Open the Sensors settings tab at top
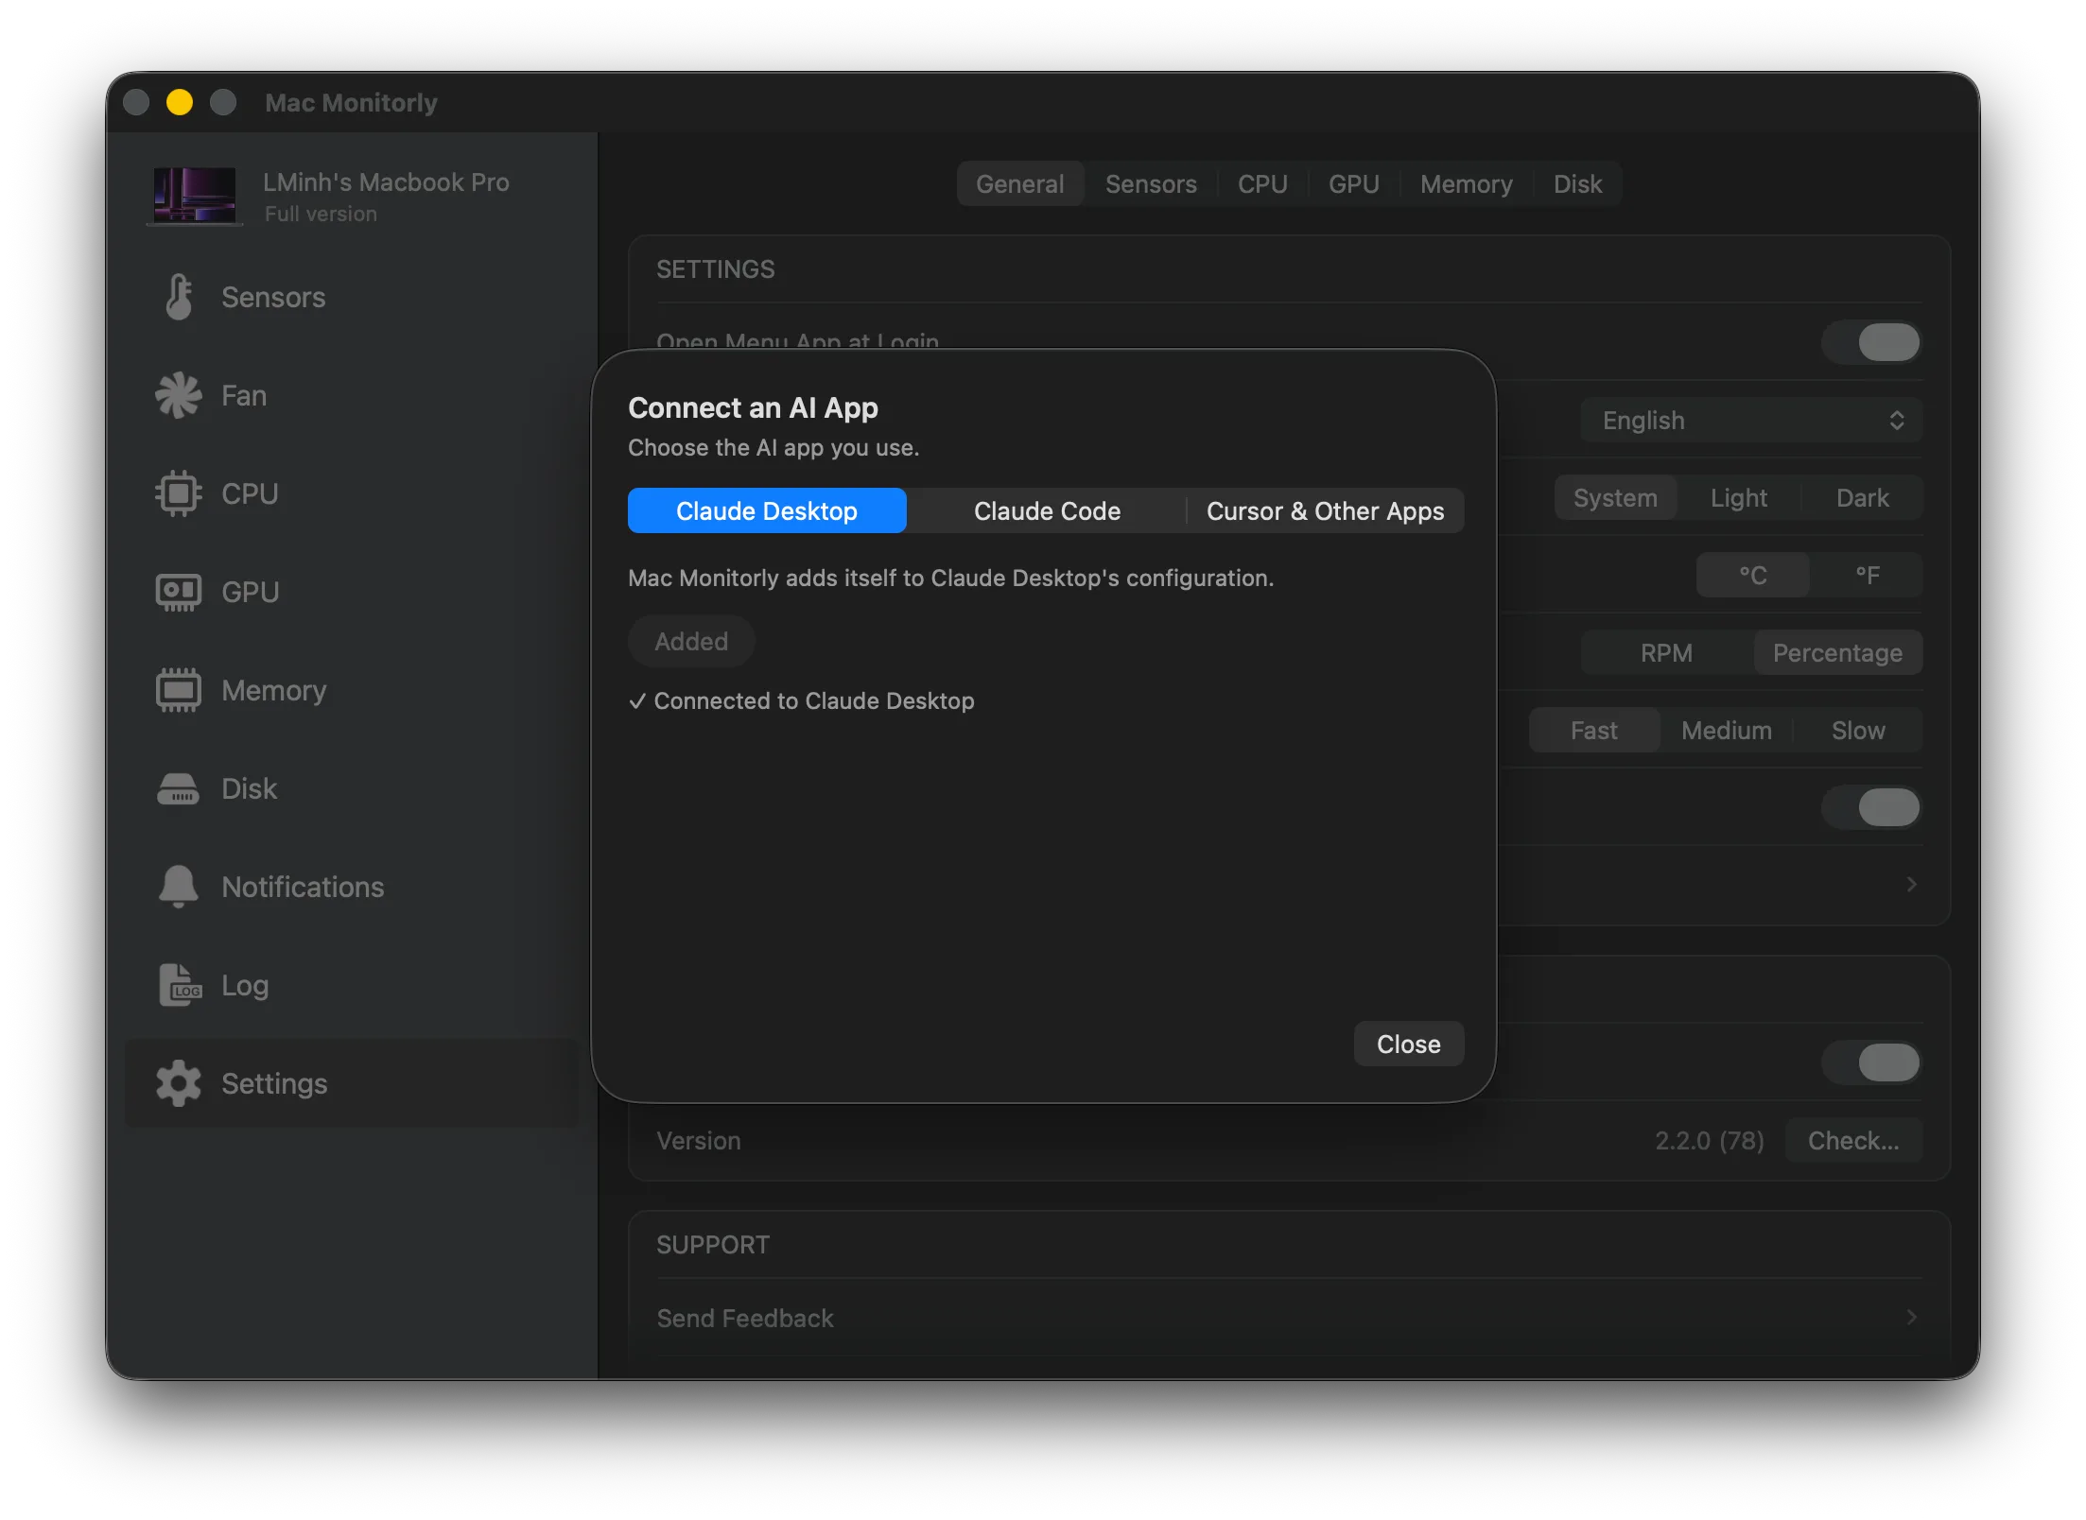2086x1520 pixels. tap(1151, 183)
